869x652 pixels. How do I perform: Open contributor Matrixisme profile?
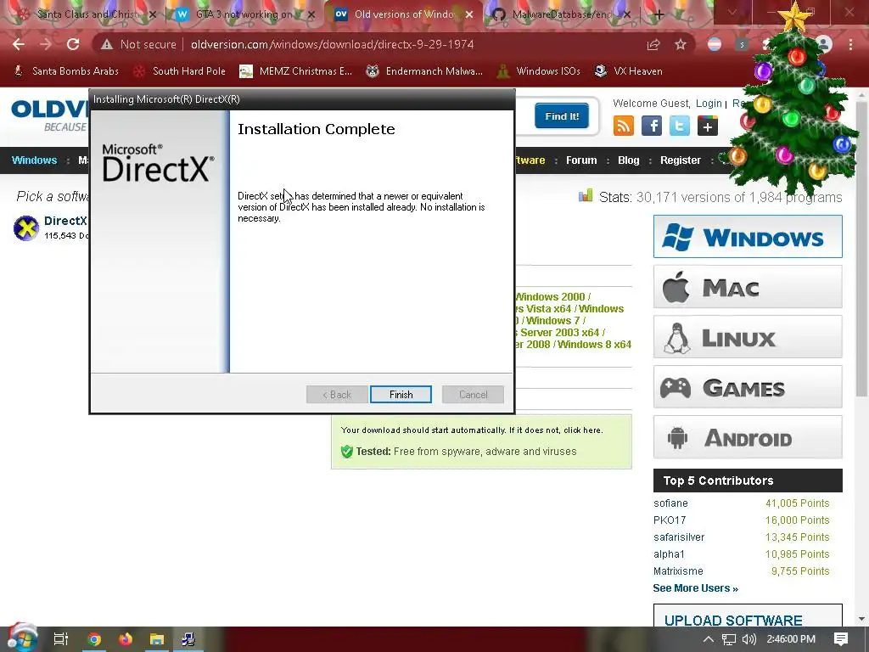coord(678,571)
